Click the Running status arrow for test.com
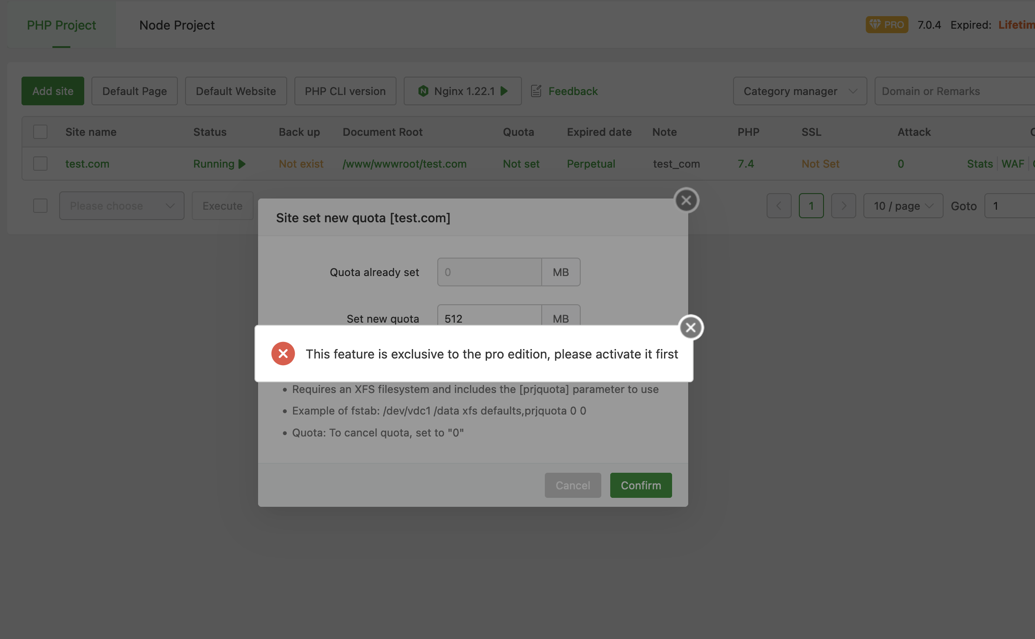This screenshot has height=639, width=1035. coord(242,164)
